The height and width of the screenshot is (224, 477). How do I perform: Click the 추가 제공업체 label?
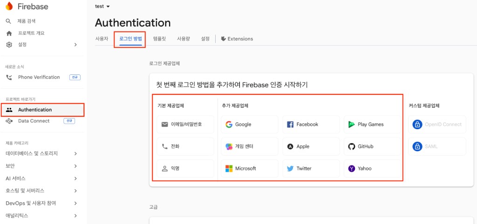[235, 106]
